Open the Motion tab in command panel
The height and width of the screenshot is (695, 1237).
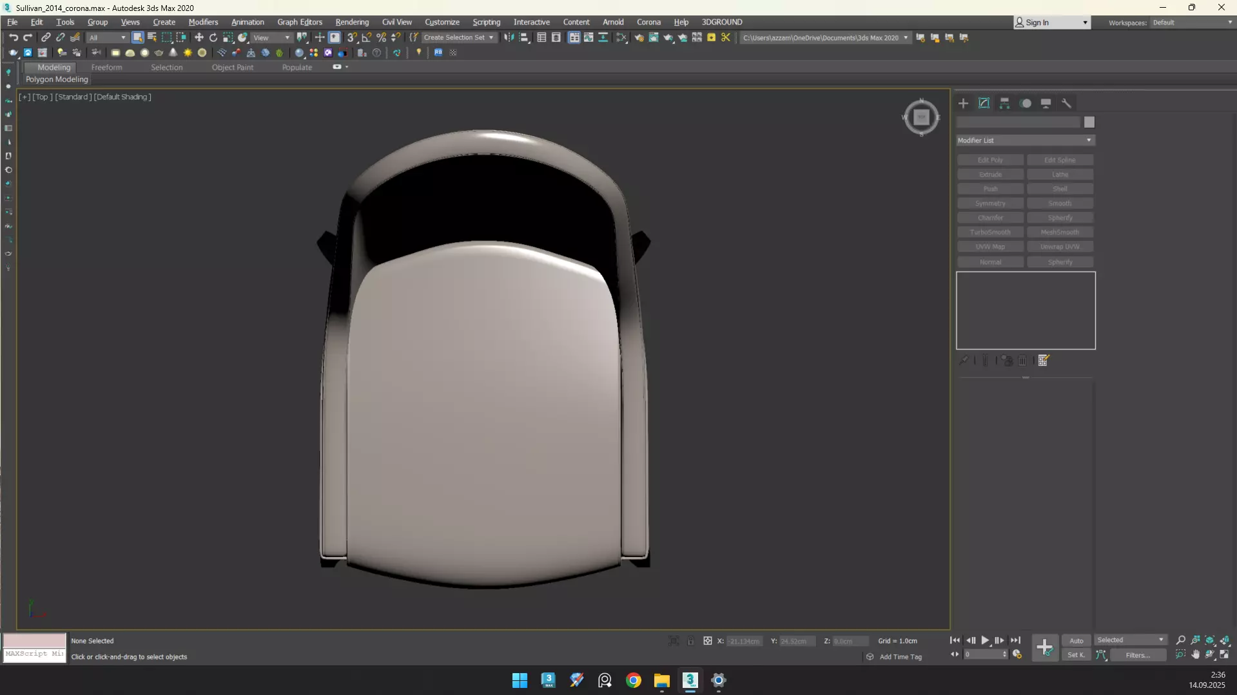coord(1026,103)
